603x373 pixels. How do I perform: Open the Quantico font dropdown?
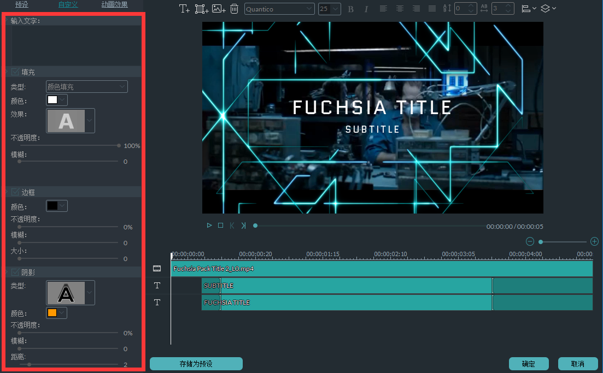coord(279,9)
